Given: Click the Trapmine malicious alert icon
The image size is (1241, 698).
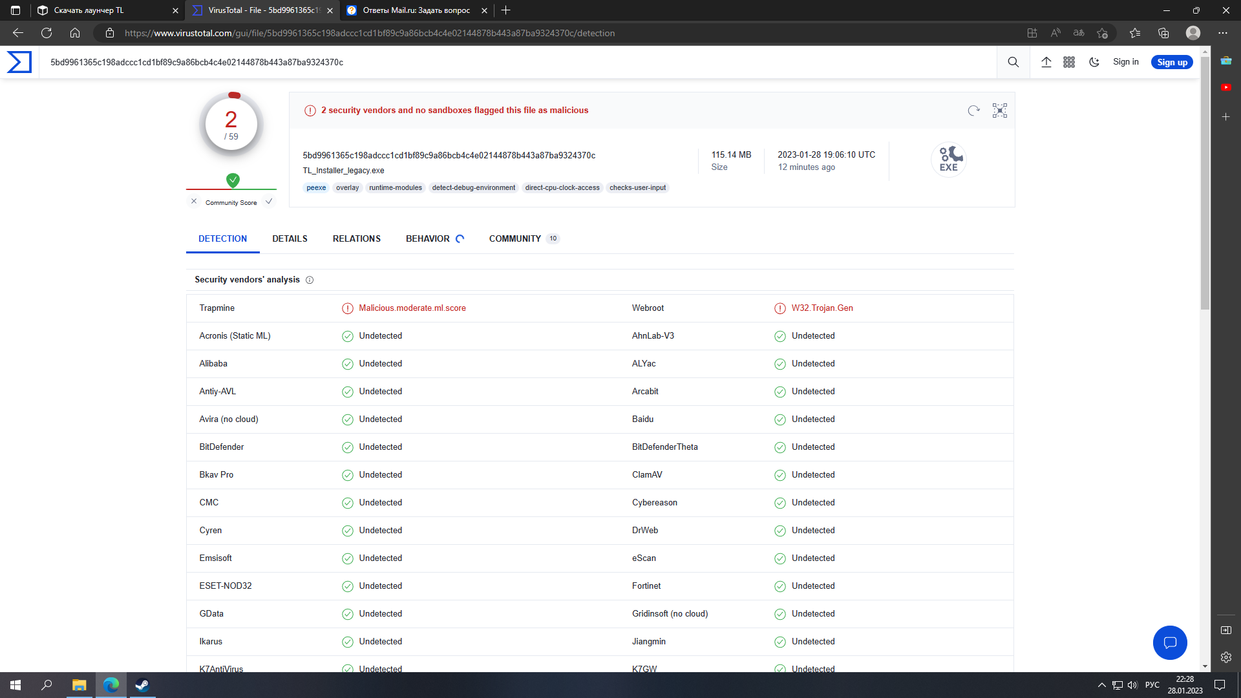Looking at the screenshot, I should click(348, 308).
